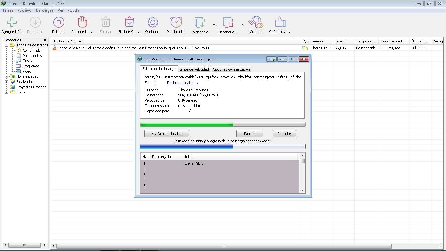Launch the Grabber tool icon
The image size is (446, 251).
pos(256,22)
